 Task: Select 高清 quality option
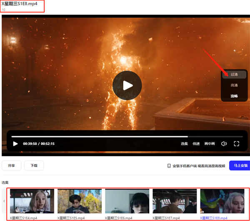point(234,85)
